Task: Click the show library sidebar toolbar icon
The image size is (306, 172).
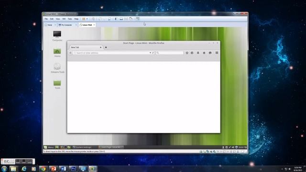Action: (116, 19)
